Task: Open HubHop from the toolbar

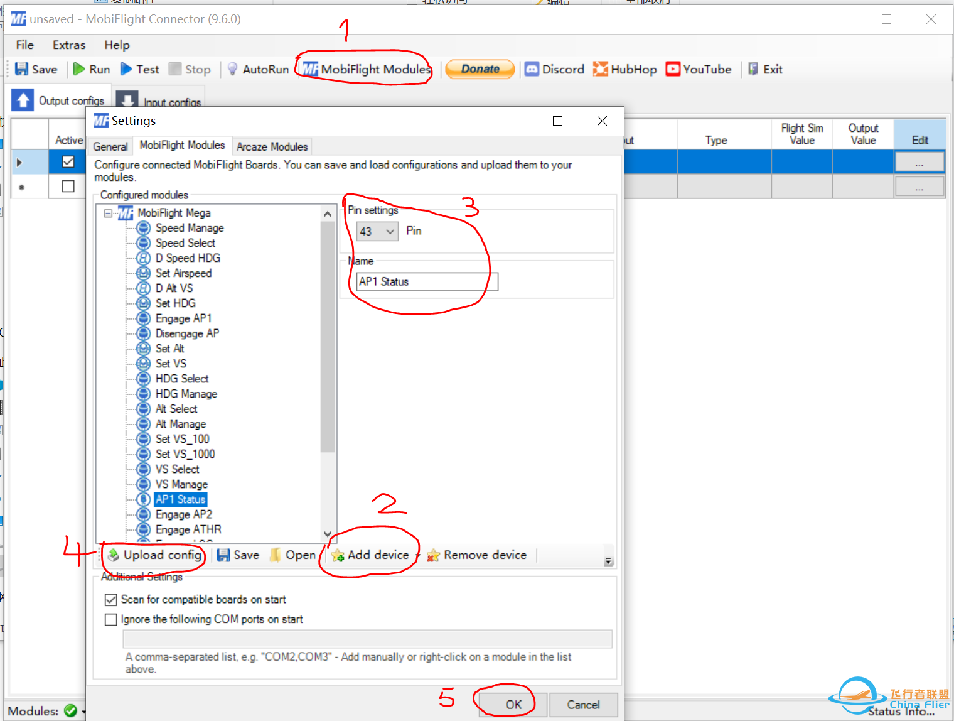Action: coord(625,69)
